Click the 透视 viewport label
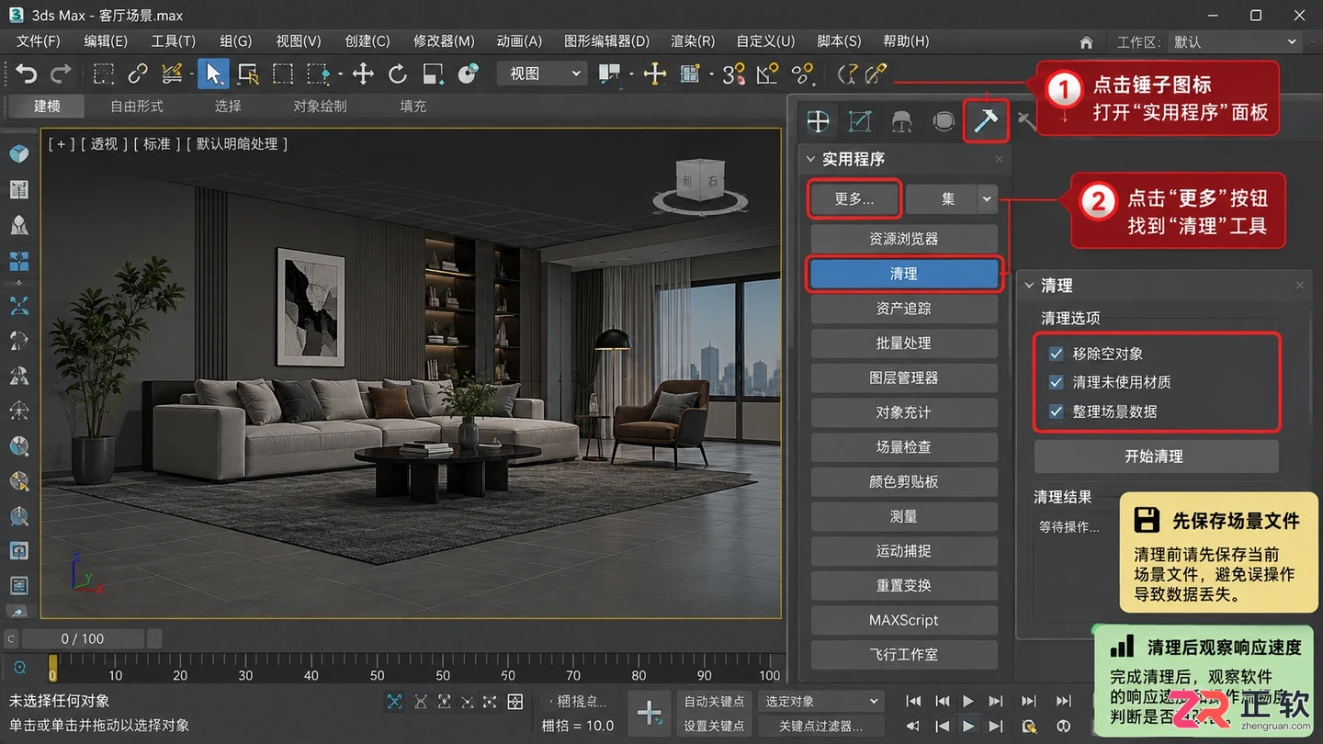The width and height of the screenshot is (1323, 744). tap(104, 144)
